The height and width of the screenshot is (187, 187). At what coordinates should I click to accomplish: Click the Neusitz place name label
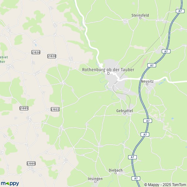[x=147, y=81]
